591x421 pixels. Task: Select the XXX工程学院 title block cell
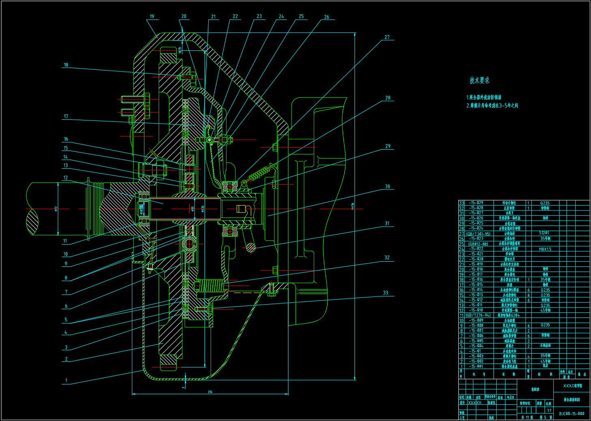pos(572,386)
